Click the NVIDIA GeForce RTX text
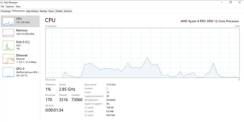 pyautogui.click(x=28, y=72)
